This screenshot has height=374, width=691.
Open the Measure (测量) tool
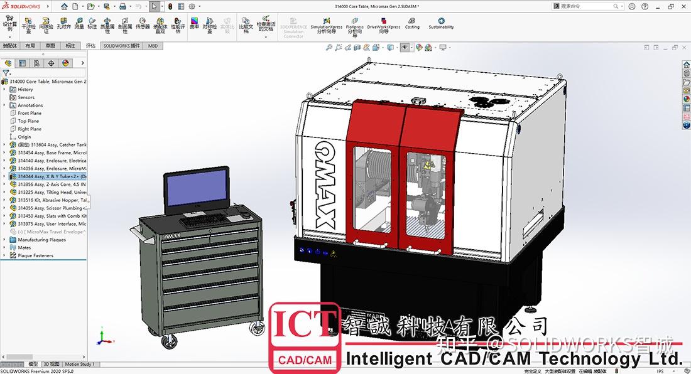[79, 25]
